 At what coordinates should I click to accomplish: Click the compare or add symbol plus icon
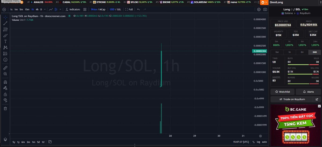point(4,9)
